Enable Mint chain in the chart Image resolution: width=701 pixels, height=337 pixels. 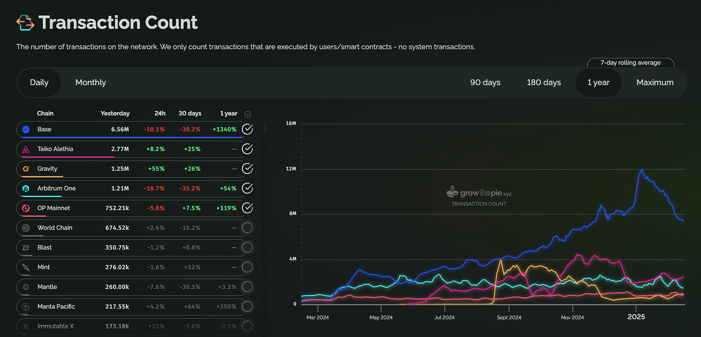tap(247, 267)
